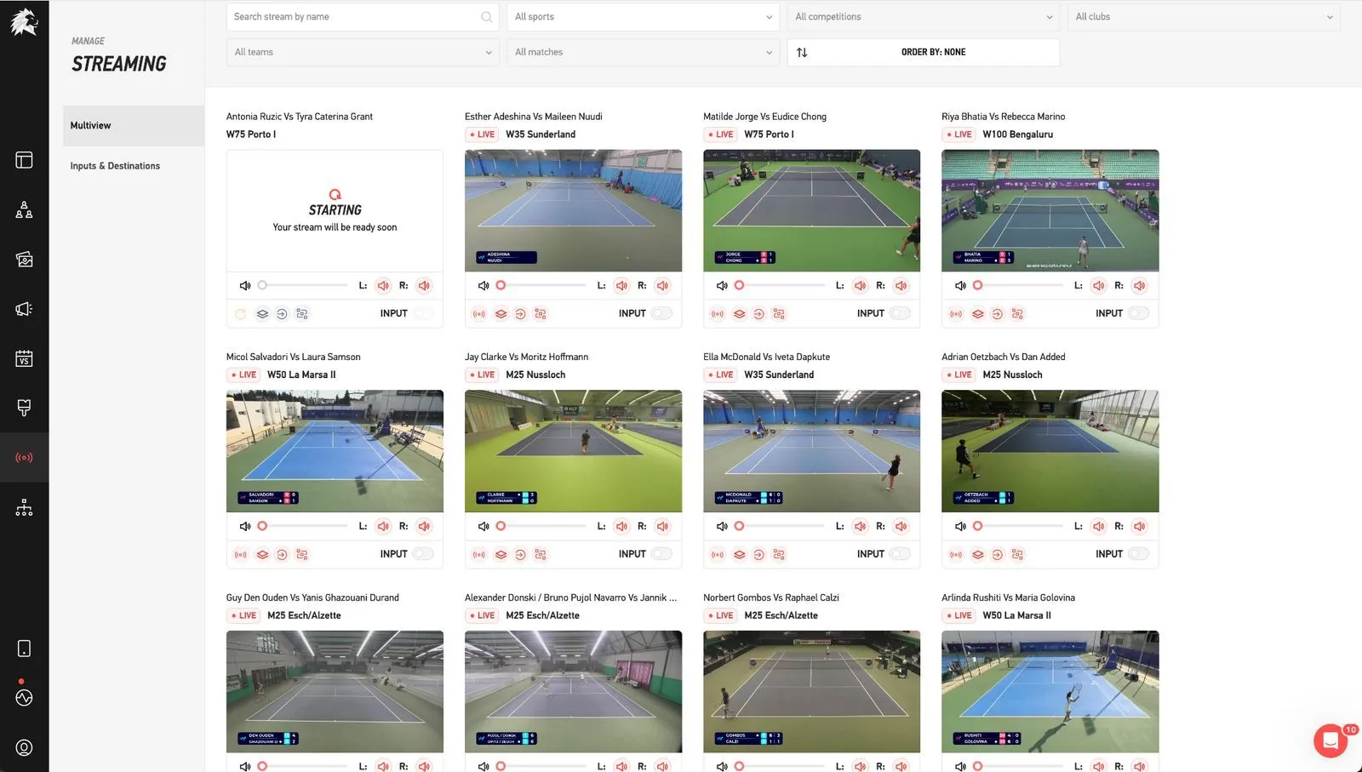
Task: Open the chat support bubble
Action: click(x=1331, y=741)
